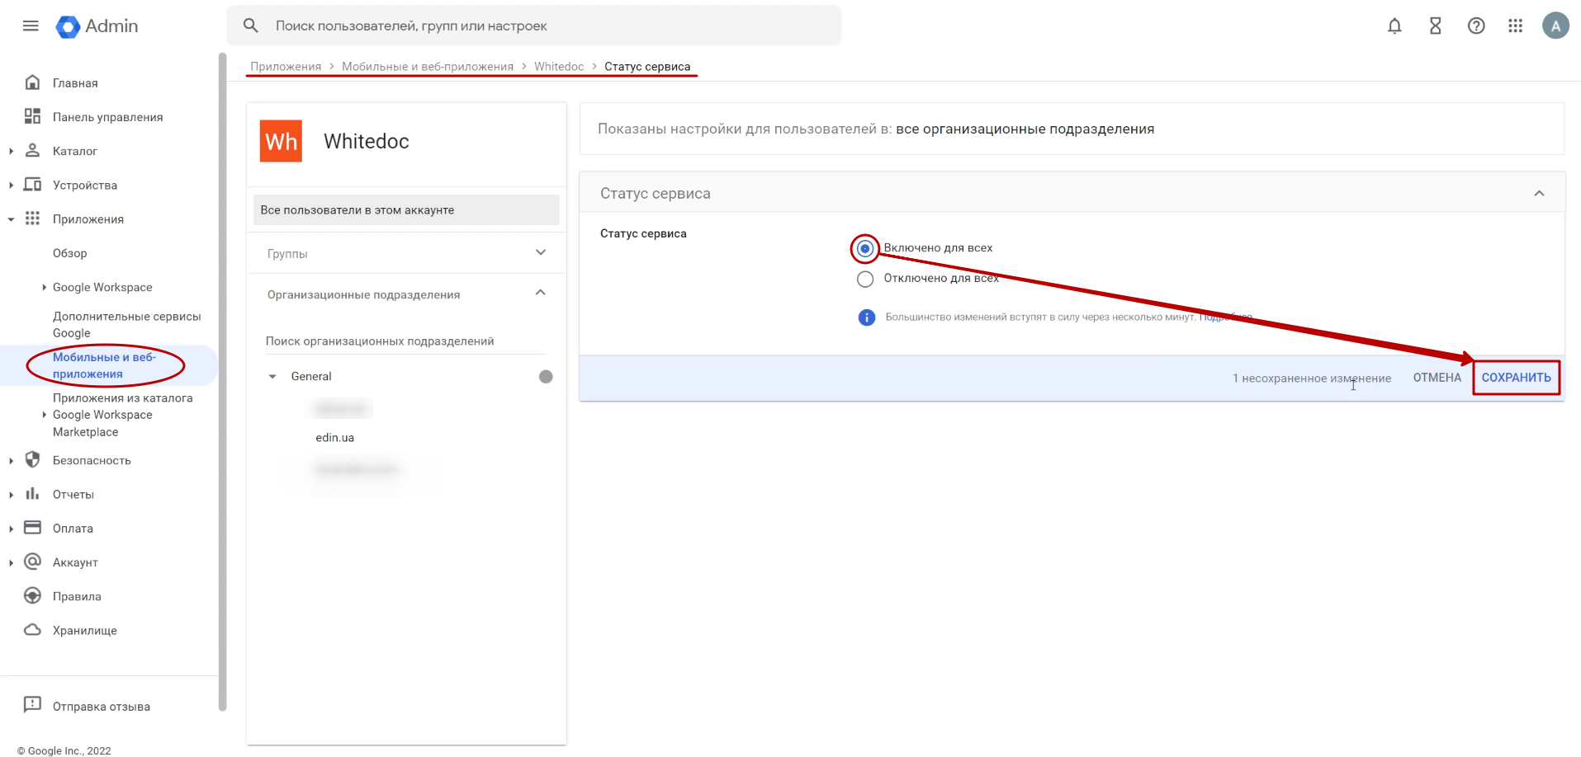Collapse the Статус сервиса panel
The height and width of the screenshot is (757, 1581).
click(1539, 194)
